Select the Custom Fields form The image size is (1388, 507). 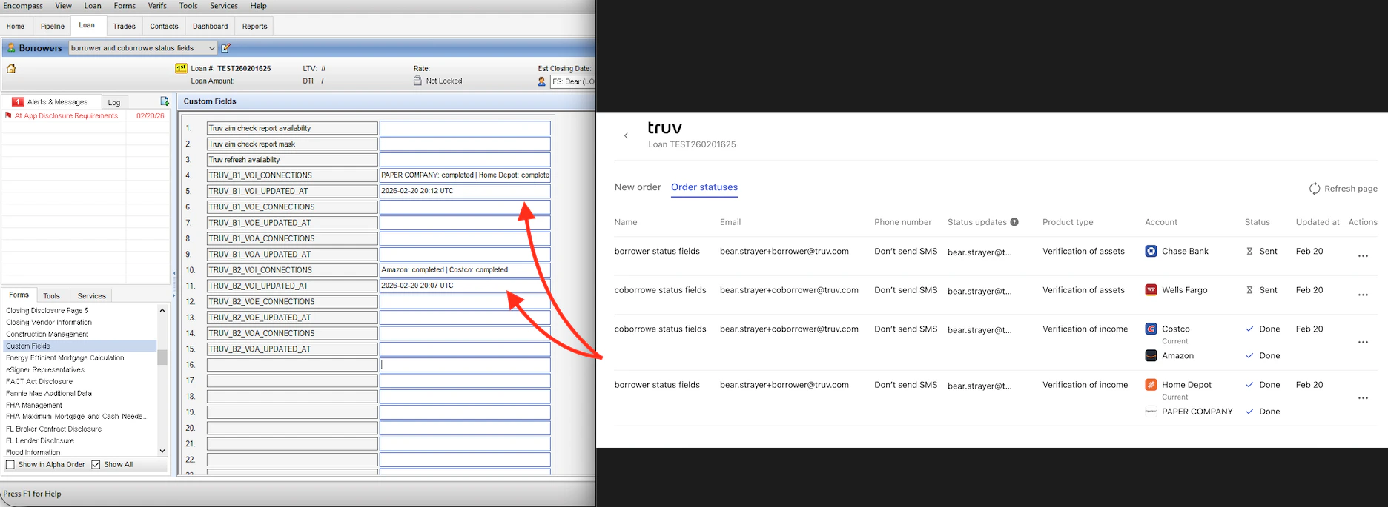click(80, 346)
